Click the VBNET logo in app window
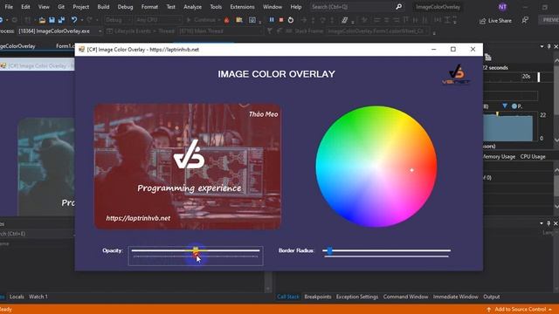559x314 pixels. 456,74
